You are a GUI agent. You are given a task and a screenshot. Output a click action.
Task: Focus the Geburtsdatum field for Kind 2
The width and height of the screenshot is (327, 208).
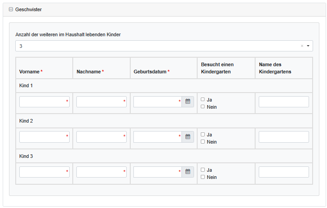(x=156, y=137)
